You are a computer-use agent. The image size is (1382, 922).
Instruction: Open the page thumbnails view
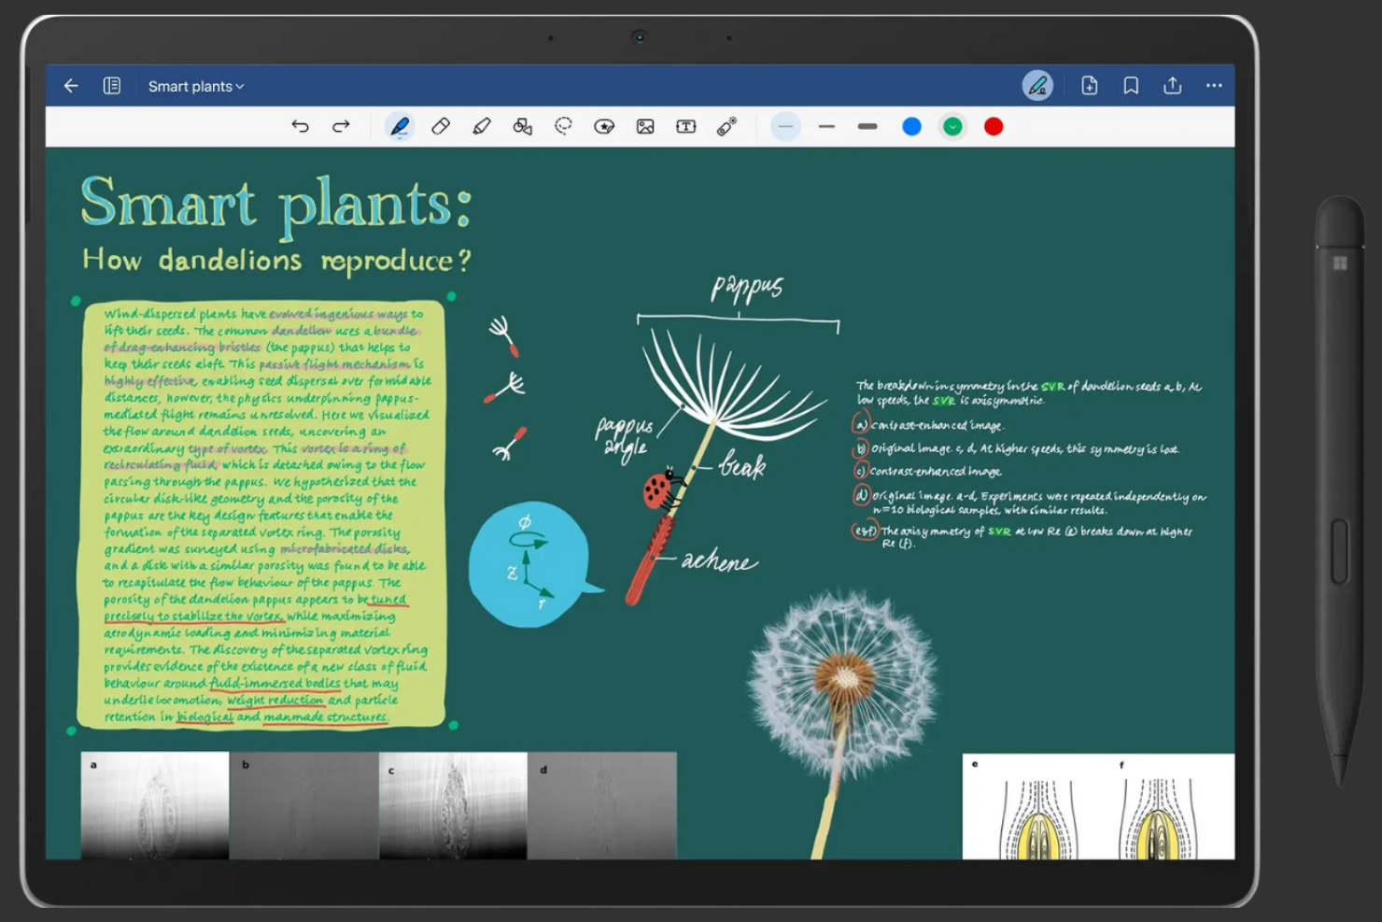(x=112, y=85)
